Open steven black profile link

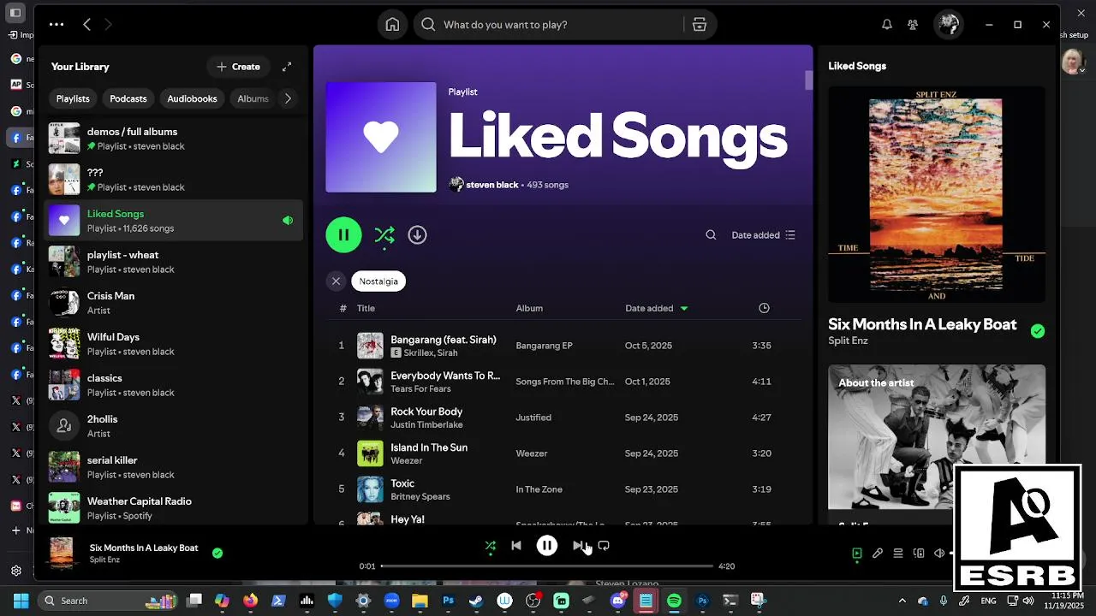491,185
